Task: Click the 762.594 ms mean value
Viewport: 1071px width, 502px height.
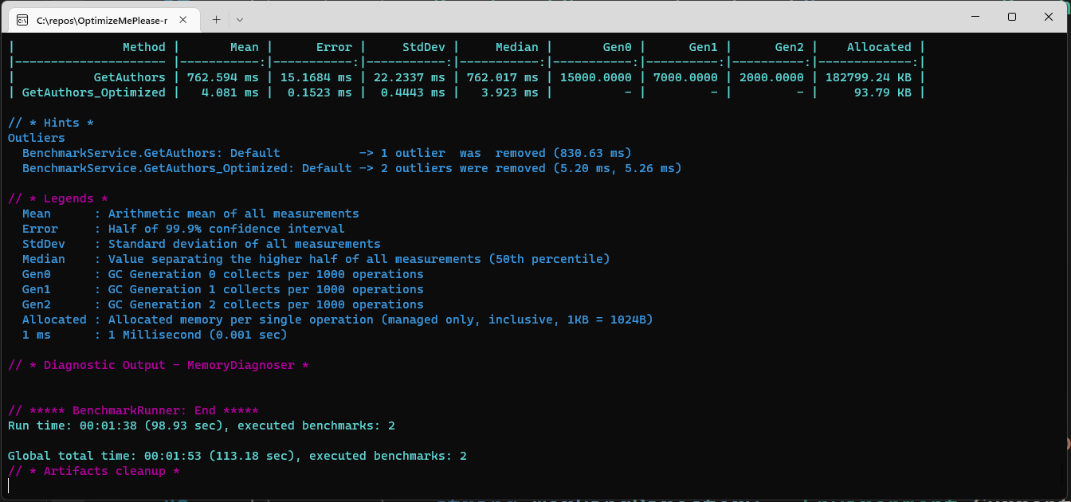Action: (x=223, y=77)
